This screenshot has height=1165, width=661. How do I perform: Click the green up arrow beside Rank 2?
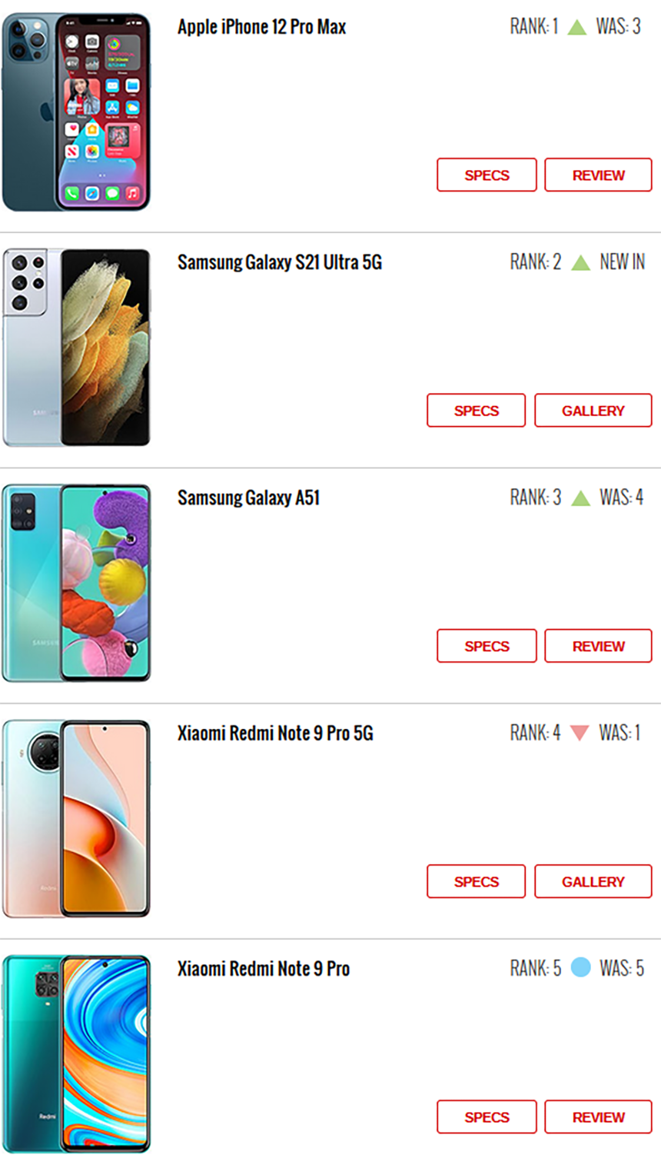(581, 262)
